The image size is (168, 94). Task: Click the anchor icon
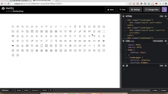(x=22, y=46)
